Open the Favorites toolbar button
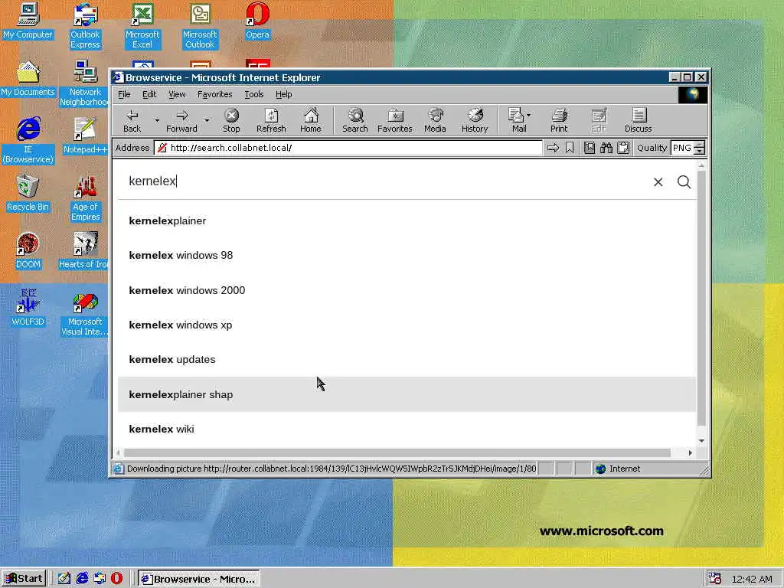This screenshot has width=784, height=588. (394, 120)
